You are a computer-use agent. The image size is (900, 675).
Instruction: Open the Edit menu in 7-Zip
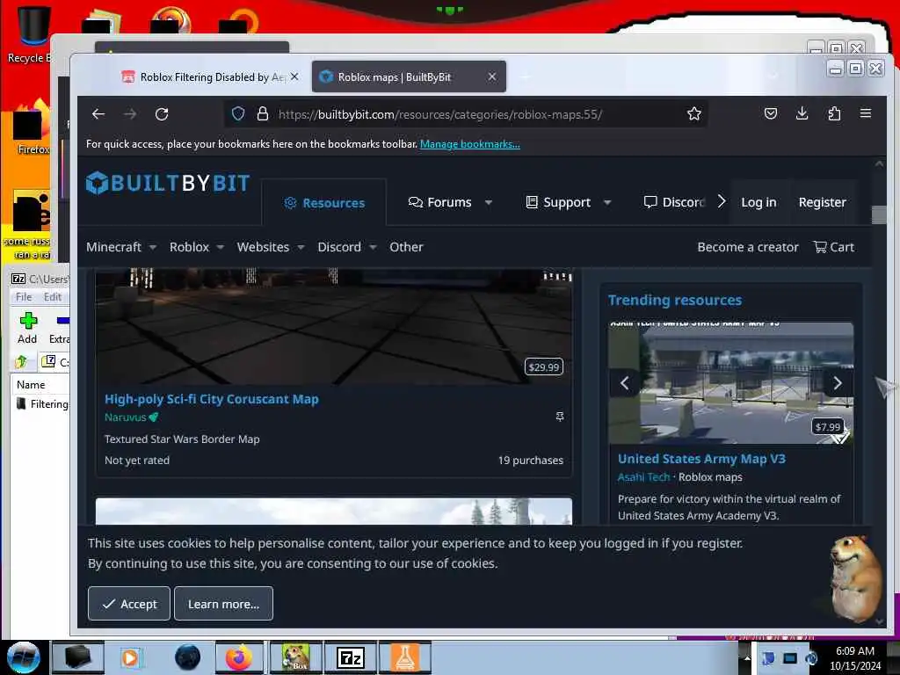(52, 297)
